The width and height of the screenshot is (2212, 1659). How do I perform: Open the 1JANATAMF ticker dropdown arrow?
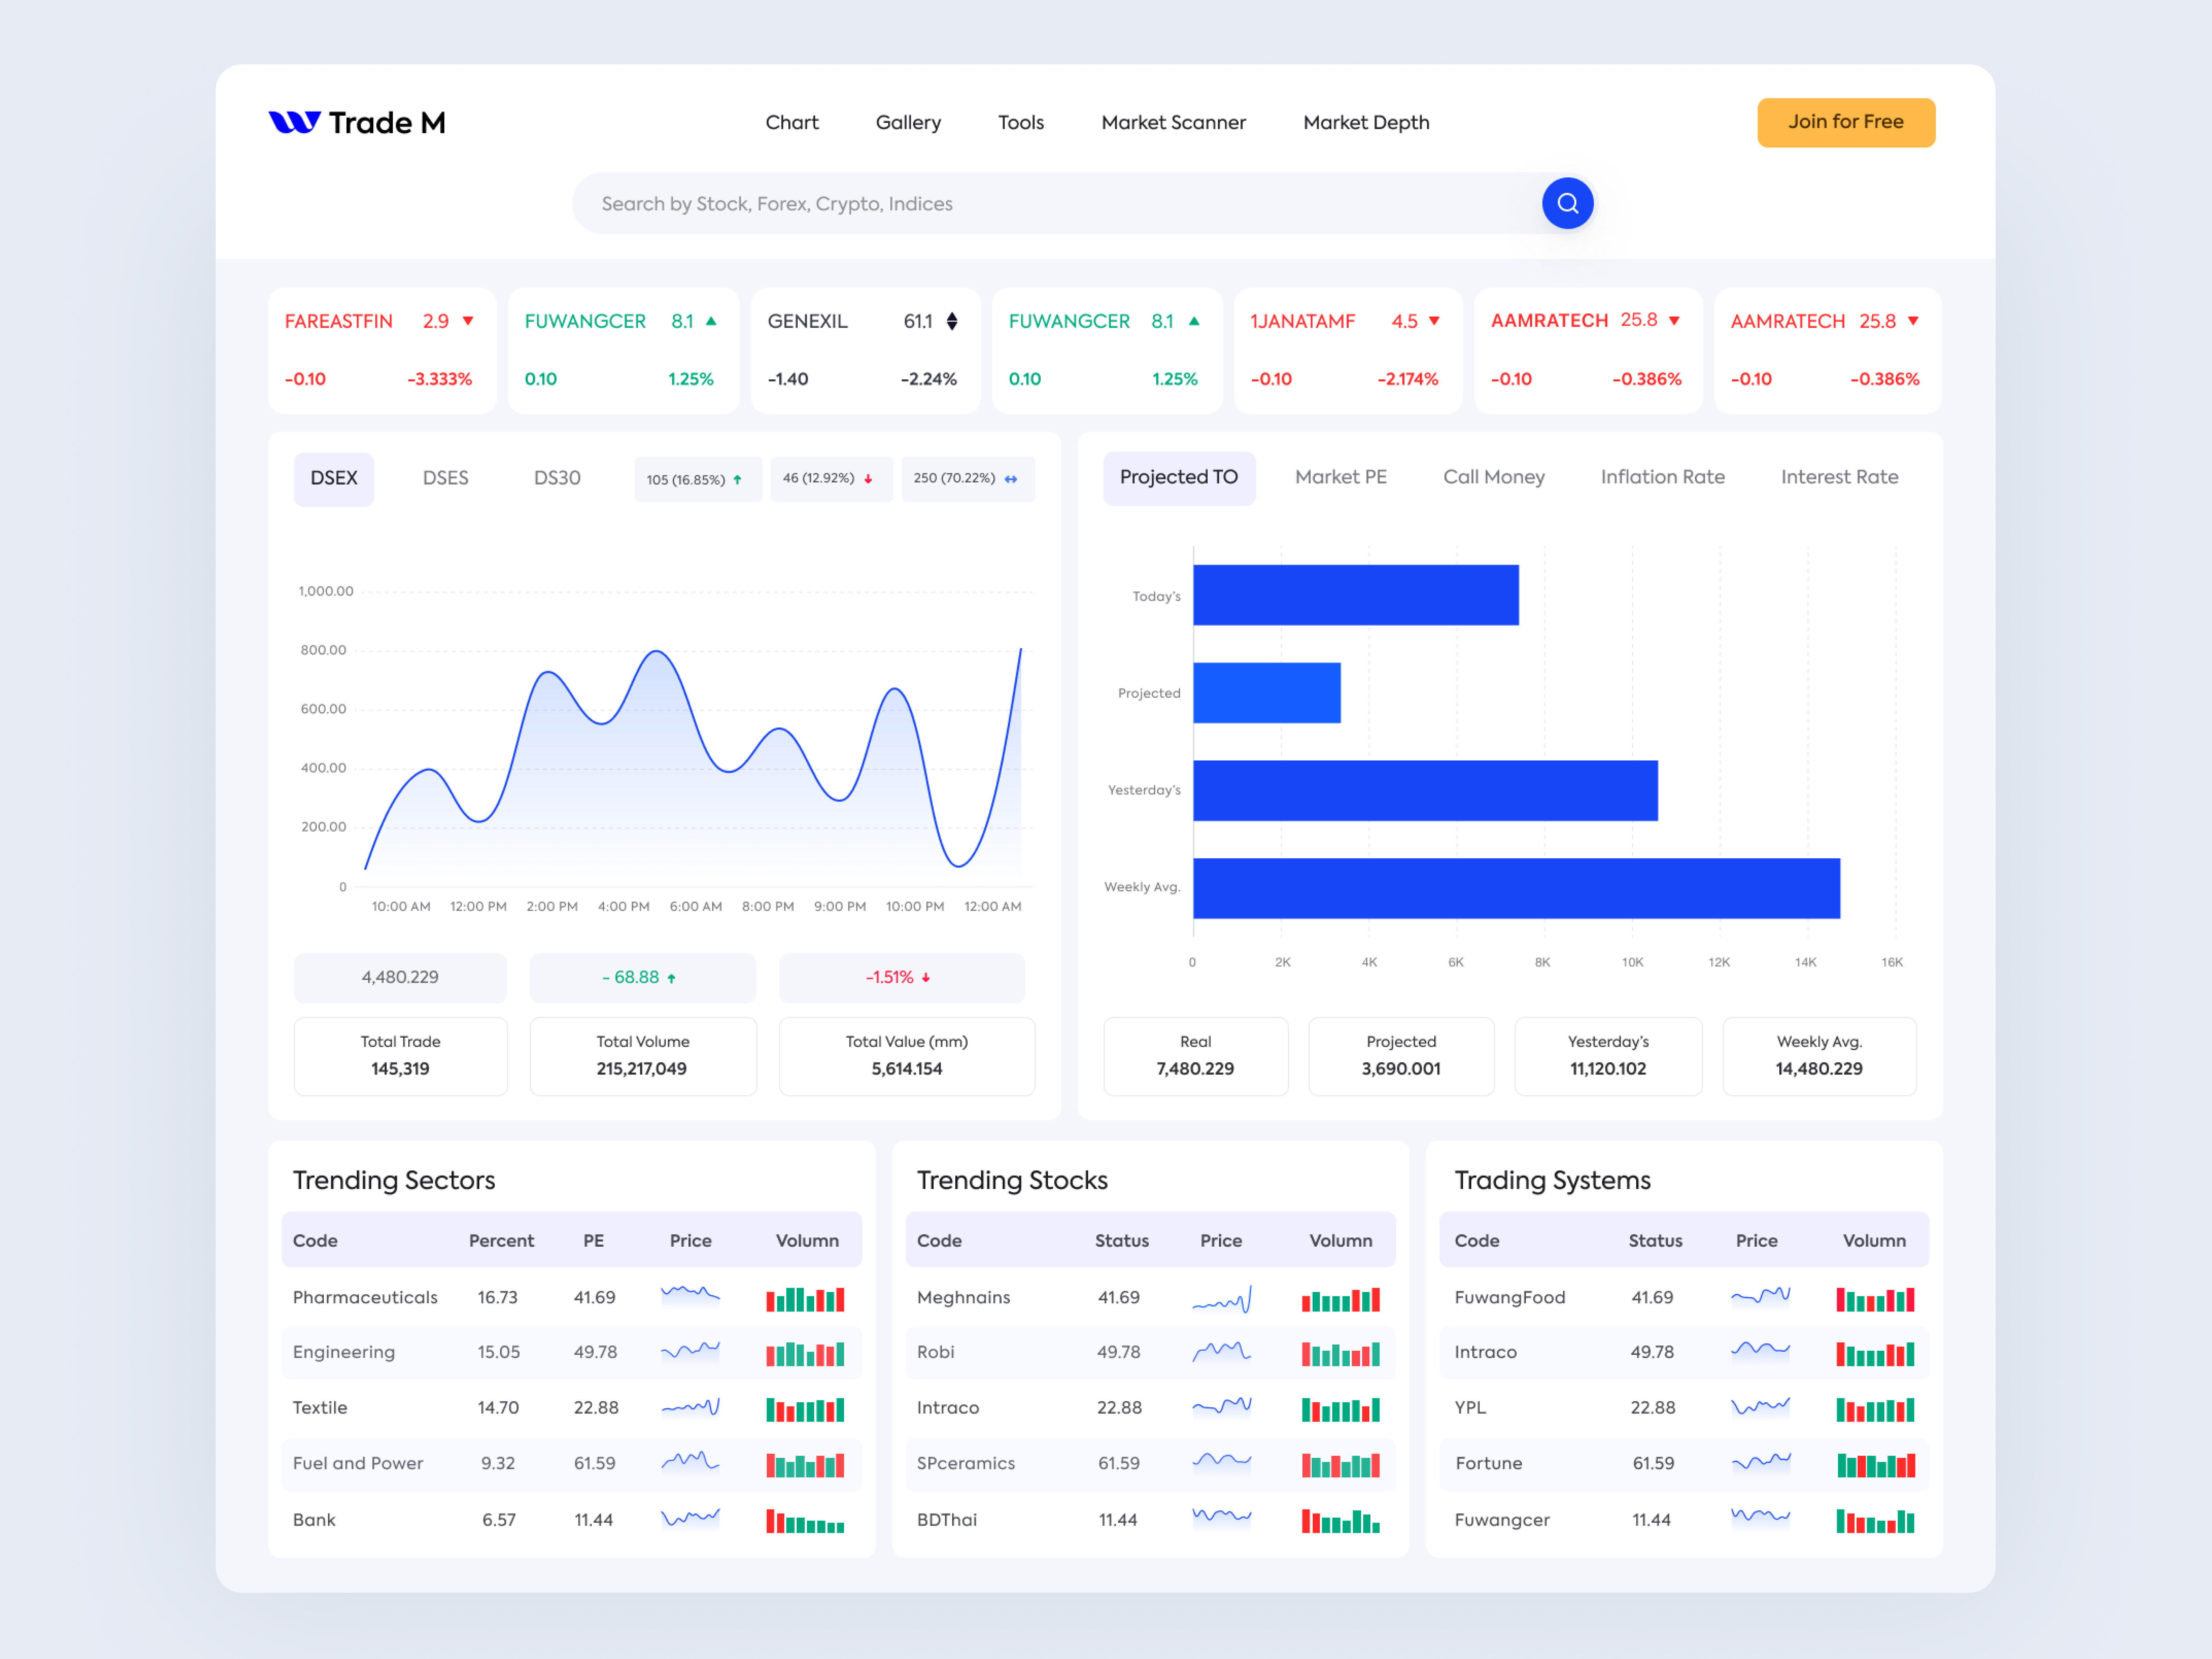tap(1434, 321)
